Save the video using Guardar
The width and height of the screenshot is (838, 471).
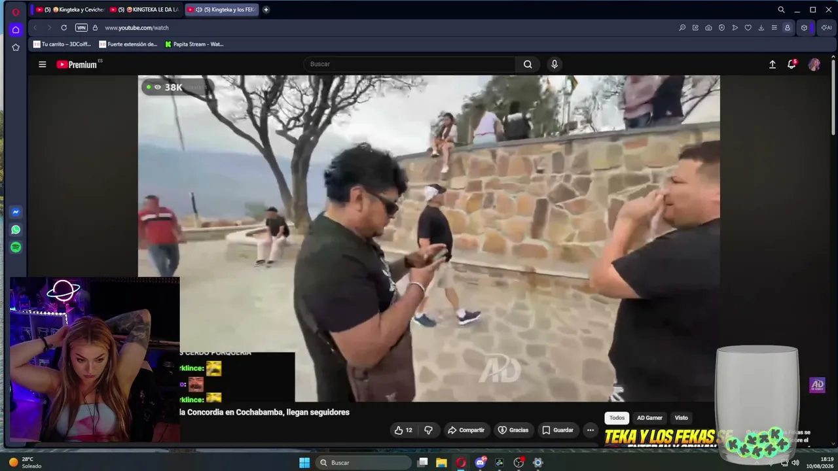tap(558, 430)
